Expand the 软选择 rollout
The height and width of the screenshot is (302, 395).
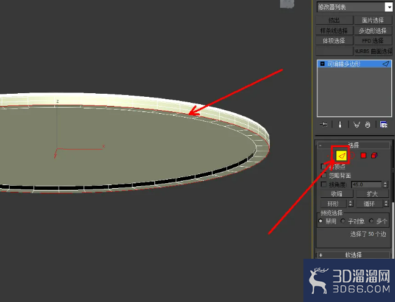353,255
